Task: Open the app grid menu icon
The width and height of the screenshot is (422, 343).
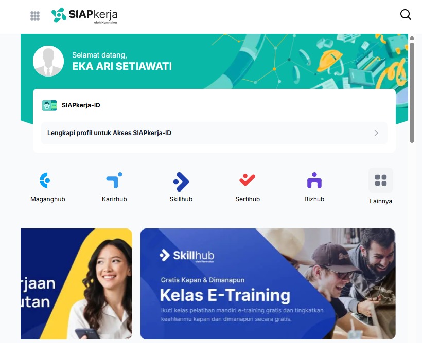Action: tap(35, 16)
